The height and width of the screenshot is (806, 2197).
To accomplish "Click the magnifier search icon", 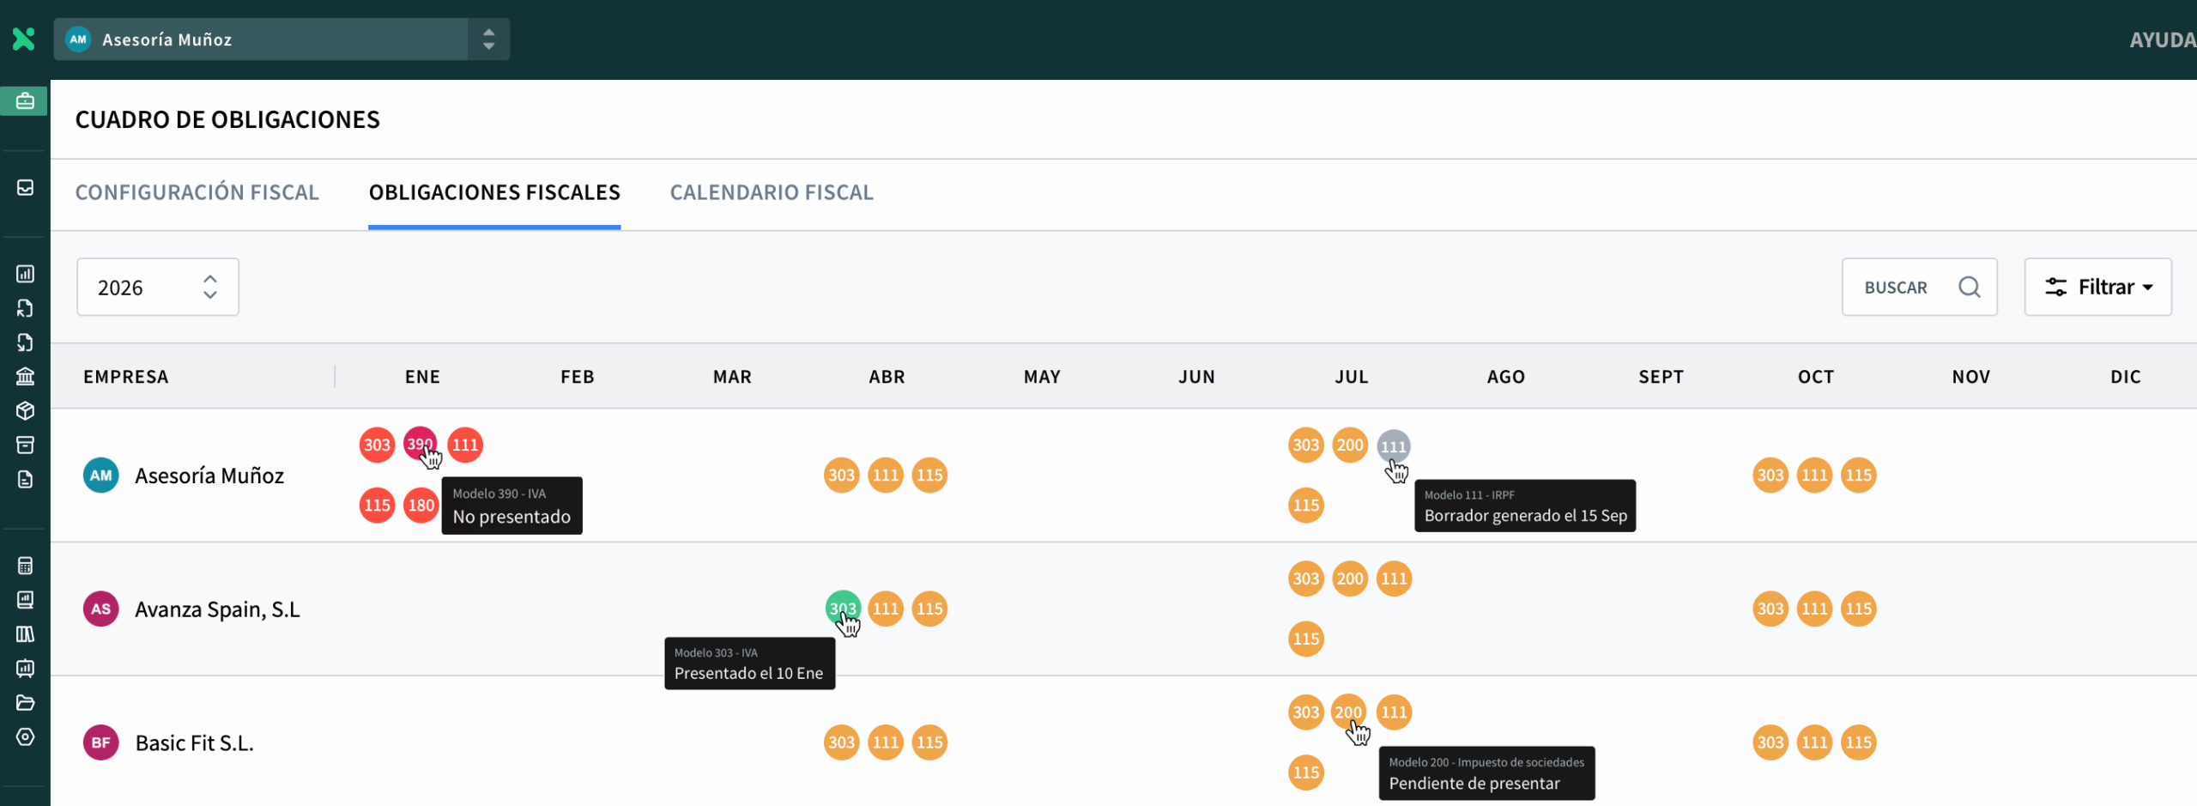I will [1969, 287].
